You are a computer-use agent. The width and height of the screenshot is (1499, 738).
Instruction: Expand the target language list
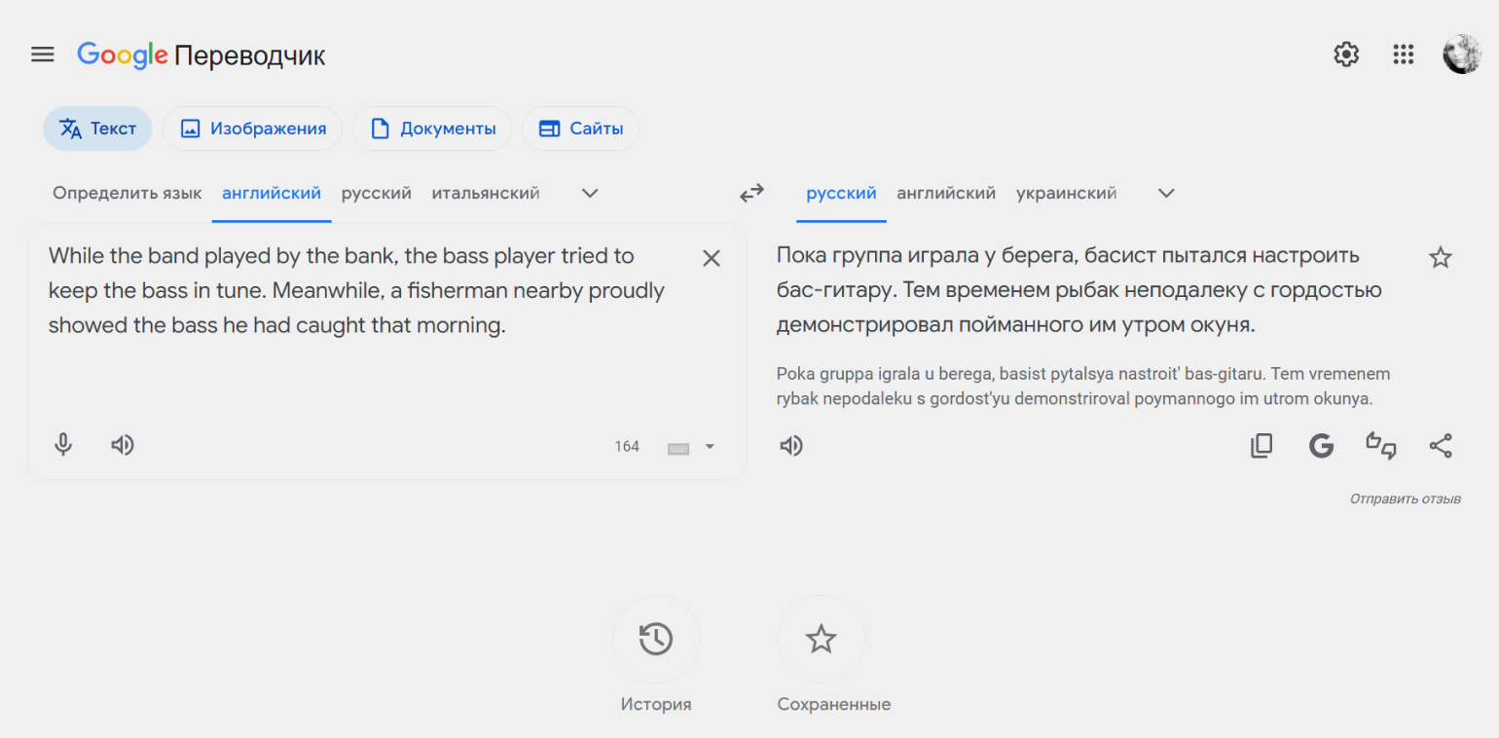click(1166, 193)
